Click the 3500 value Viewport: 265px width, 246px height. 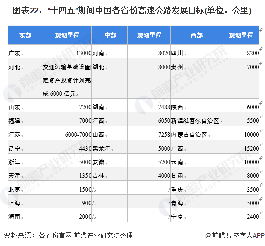(x=253, y=190)
